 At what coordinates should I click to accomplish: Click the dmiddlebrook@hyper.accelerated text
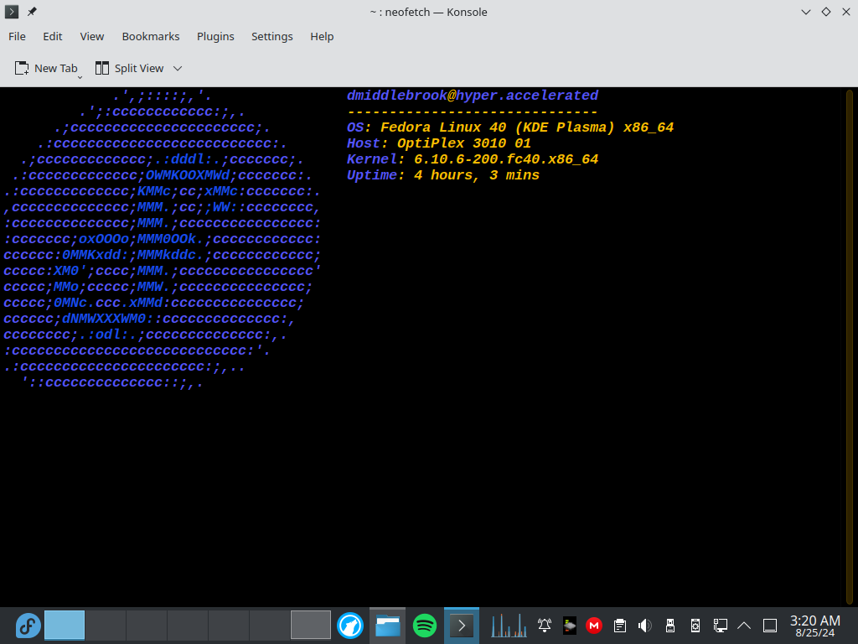(x=473, y=96)
